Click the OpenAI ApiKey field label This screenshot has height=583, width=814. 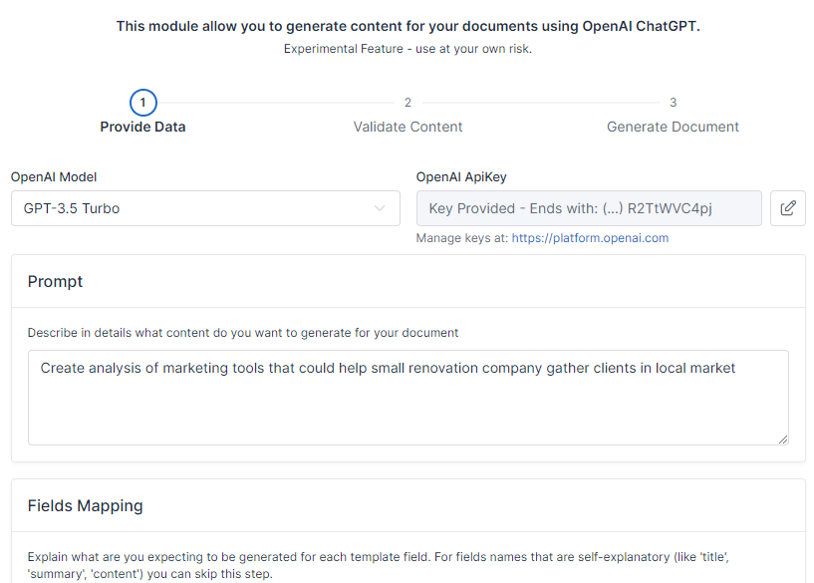coord(461,177)
